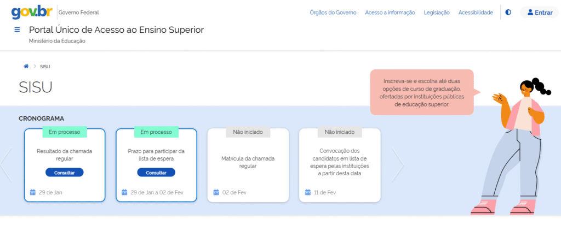
Task: Click calendar icon beside 11 de Fev
Action: (308, 192)
